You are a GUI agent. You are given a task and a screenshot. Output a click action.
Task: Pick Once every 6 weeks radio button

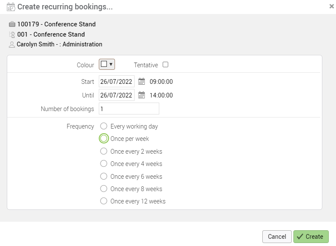[x=103, y=177]
